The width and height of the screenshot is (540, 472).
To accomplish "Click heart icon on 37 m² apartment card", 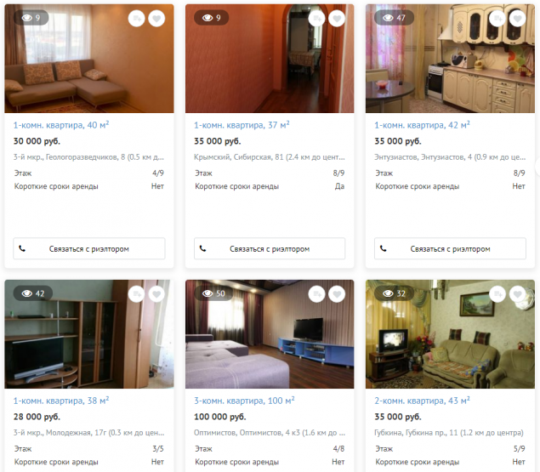I will point(337,18).
